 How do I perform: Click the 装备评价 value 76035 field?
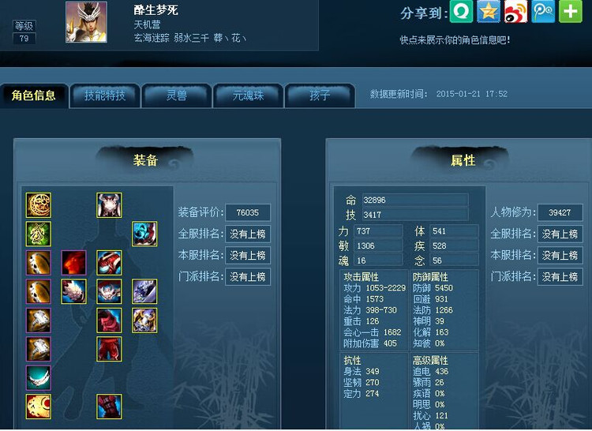(x=248, y=212)
